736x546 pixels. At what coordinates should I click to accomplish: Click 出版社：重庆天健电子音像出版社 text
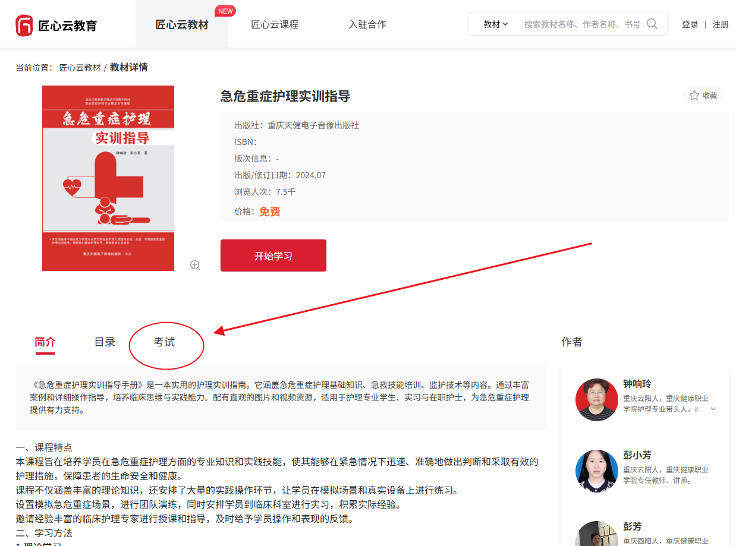point(297,125)
